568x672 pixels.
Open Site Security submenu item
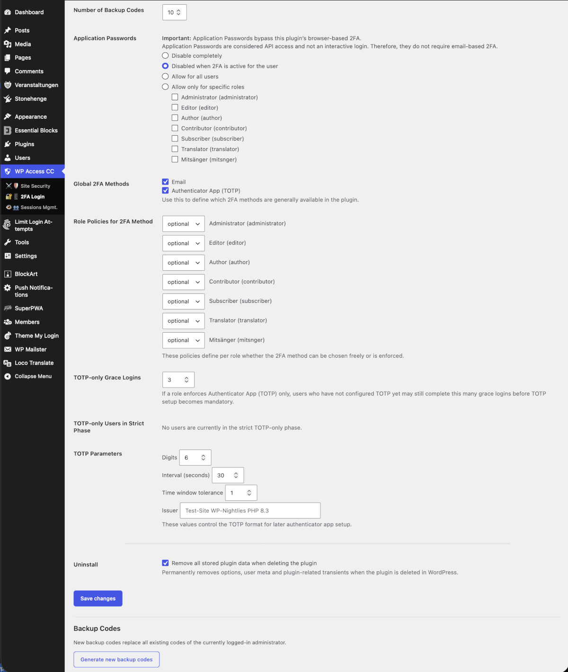tap(32, 186)
